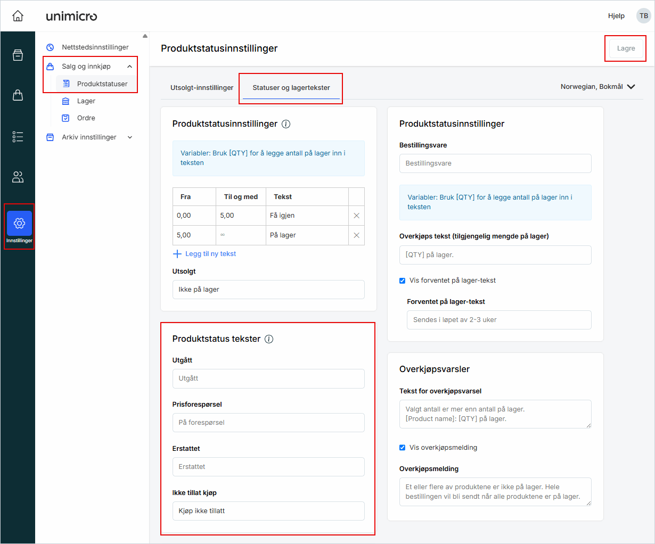Image resolution: width=655 pixels, height=544 pixels.
Task: Expand 'Arkiv innstillinger' menu
Action: tap(129, 137)
